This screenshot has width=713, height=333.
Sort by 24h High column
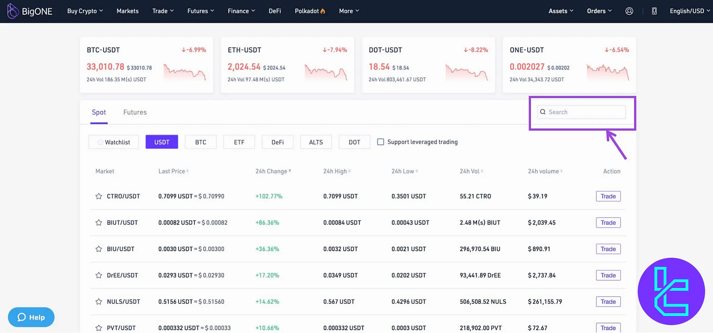coord(337,171)
